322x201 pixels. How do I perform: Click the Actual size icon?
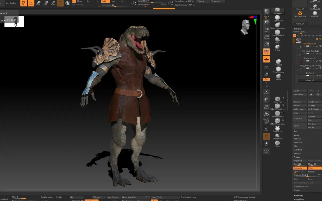coord(266,37)
